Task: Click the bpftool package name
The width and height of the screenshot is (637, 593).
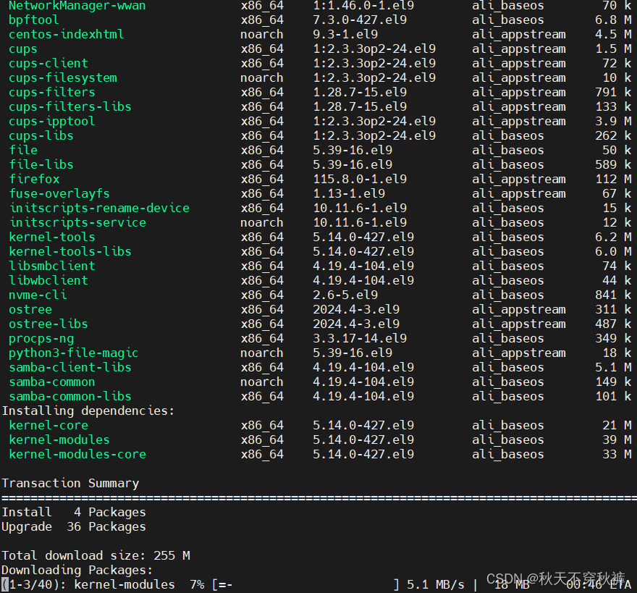Action: click(33, 20)
